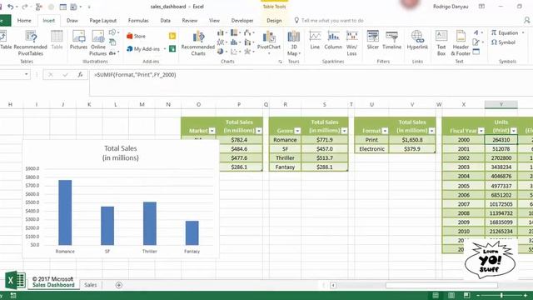Click the Redo icon
This screenshot has width=533, height=300.
[25, 7]
